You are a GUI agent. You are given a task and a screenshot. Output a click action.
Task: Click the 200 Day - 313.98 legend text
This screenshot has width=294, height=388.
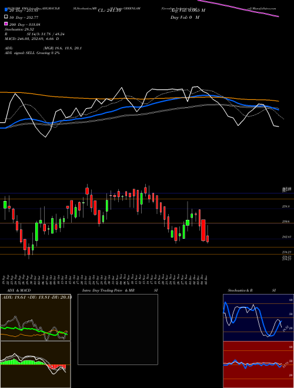coord(25,24)
